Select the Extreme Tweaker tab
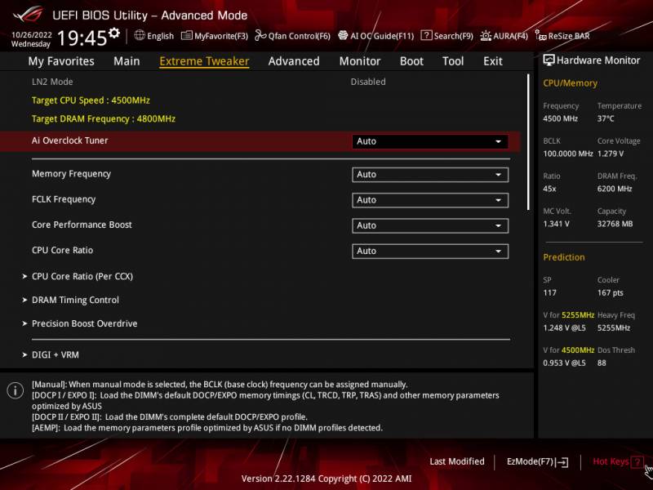 (204, 61)
